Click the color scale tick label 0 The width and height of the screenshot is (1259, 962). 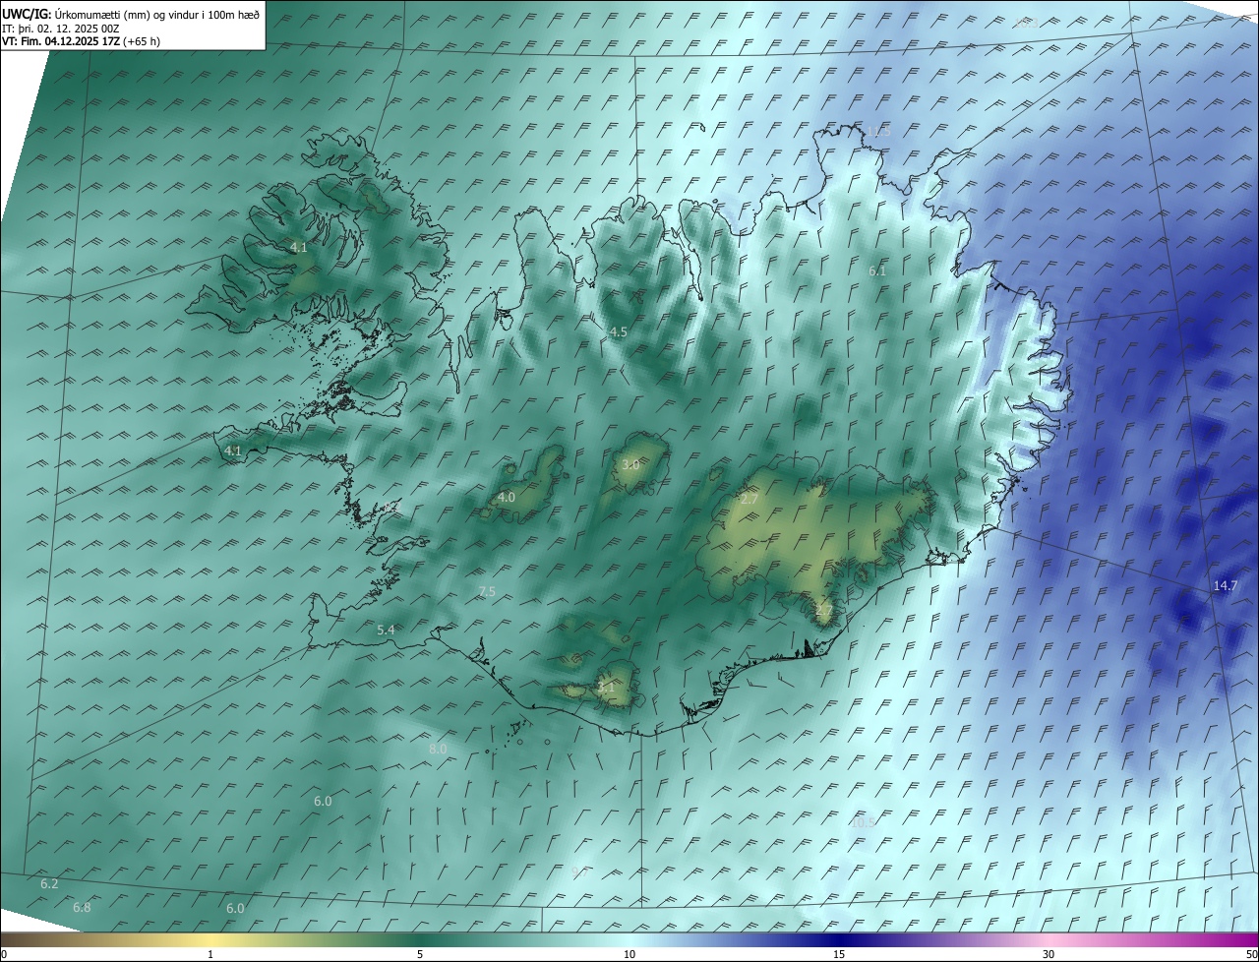coord(4,954)
